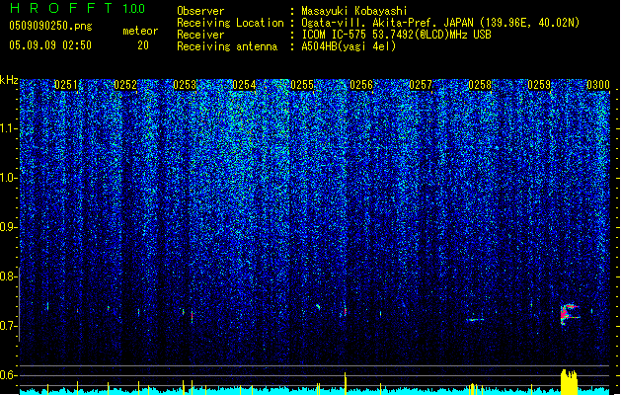The width and height of the screenshot is (621, 395).
Task: Click the 1.1 kHz axis label
Action: click(9, 128)
